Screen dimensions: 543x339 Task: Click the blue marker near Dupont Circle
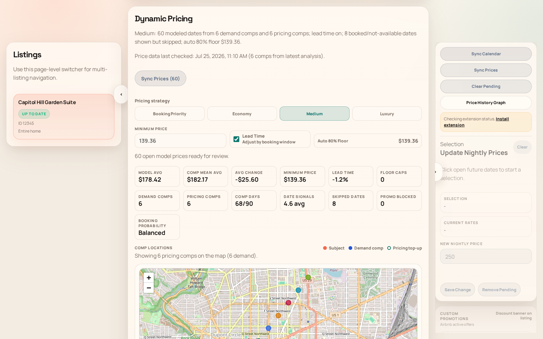tap(268, 328)
